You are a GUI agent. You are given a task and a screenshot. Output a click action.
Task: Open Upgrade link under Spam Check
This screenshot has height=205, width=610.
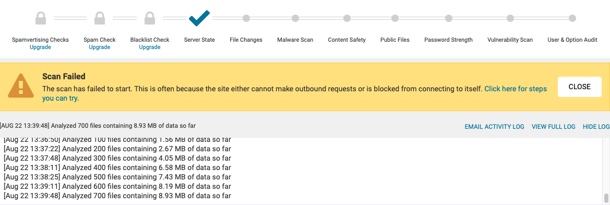click(100, 47)
